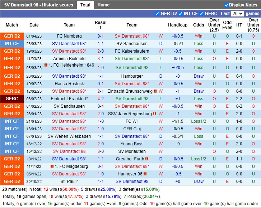Open CFR Cluj team link

(132, 129)
